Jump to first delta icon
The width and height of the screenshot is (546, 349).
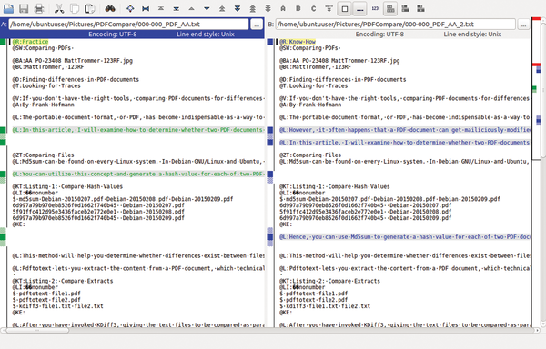coord(161,8)
